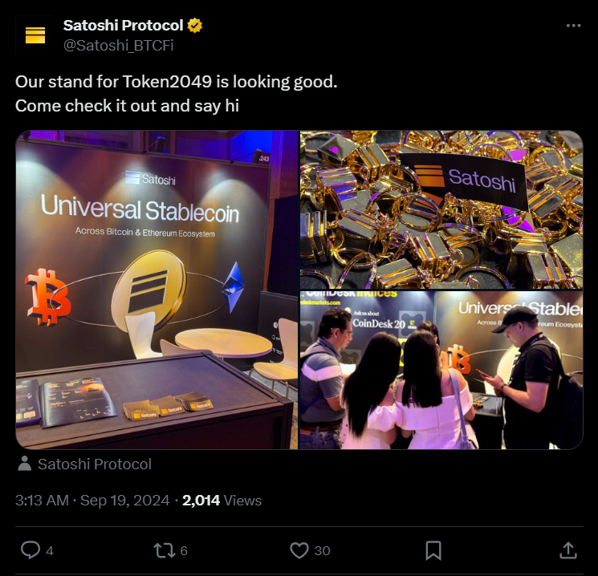
Task: Open the Satoshi Protocol display name
Action: (123, 26)
